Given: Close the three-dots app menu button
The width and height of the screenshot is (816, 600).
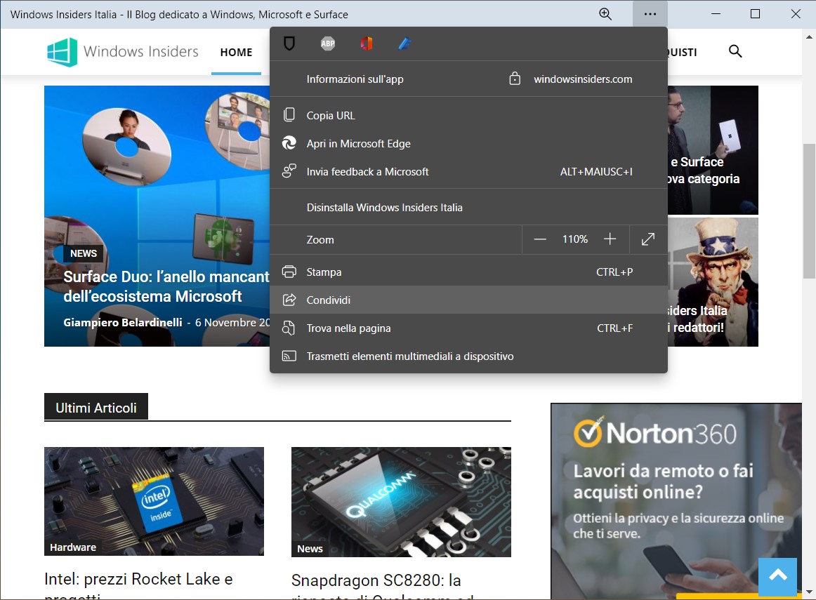Looking at the screenshot, I should pyautogui.click(x=650, y=14).
